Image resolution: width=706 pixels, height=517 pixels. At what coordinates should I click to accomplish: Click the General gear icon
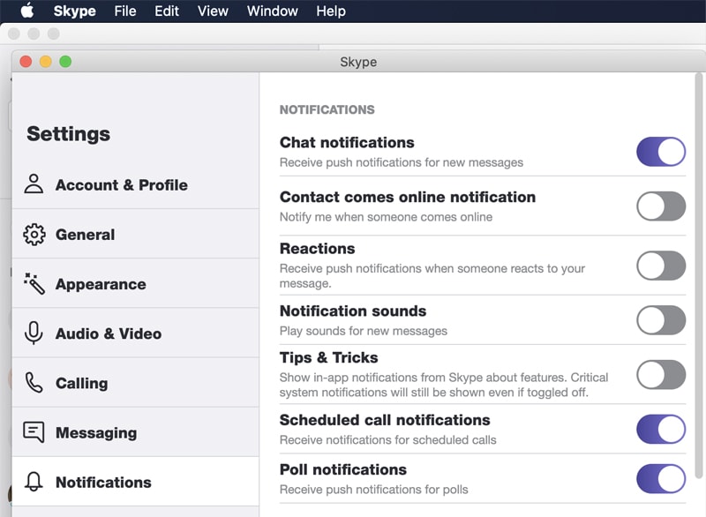tap(34, 235)
